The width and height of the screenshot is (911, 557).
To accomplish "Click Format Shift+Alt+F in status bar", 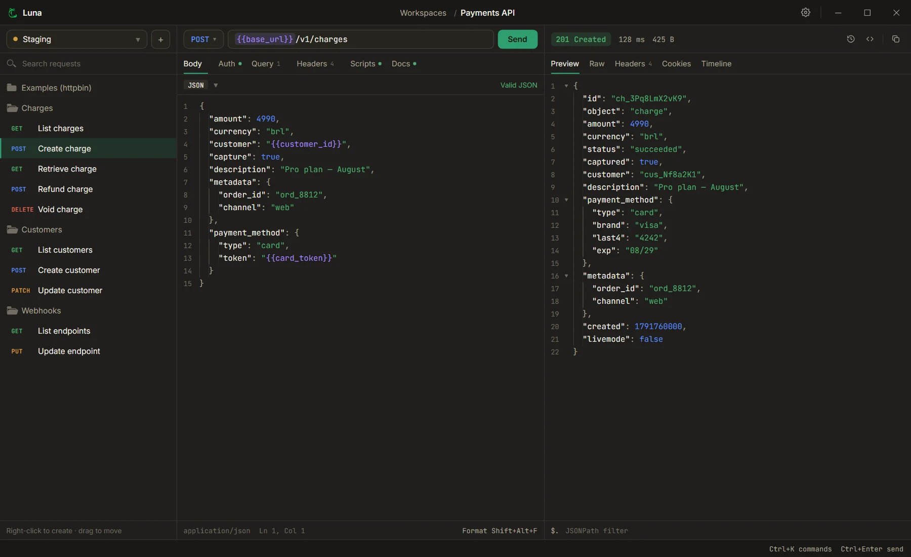I will 500,531.
